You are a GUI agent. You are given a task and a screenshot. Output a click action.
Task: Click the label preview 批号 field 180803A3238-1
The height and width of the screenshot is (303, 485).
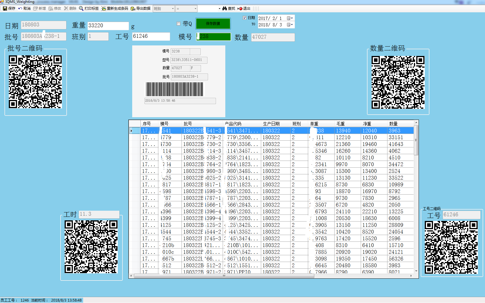(x=189, y=76)
